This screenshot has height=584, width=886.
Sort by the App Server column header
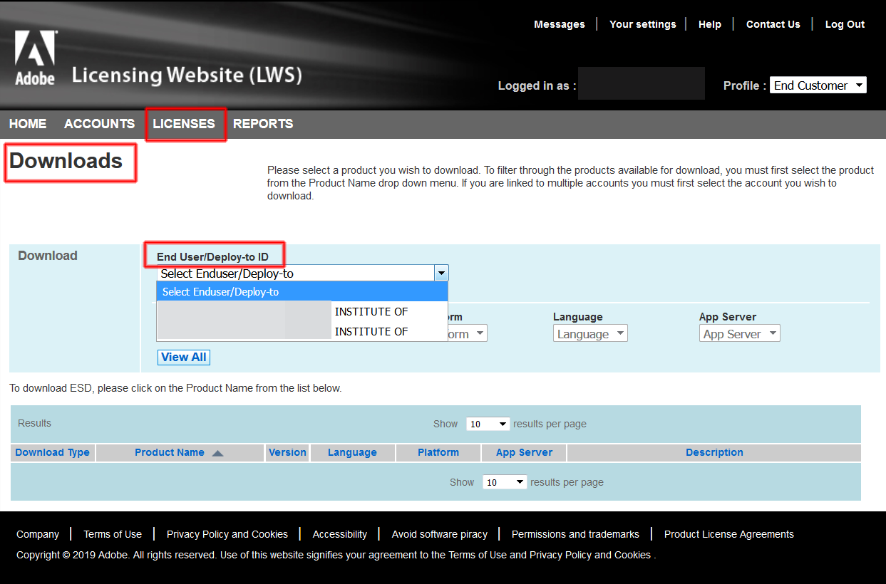click(524, 452)
